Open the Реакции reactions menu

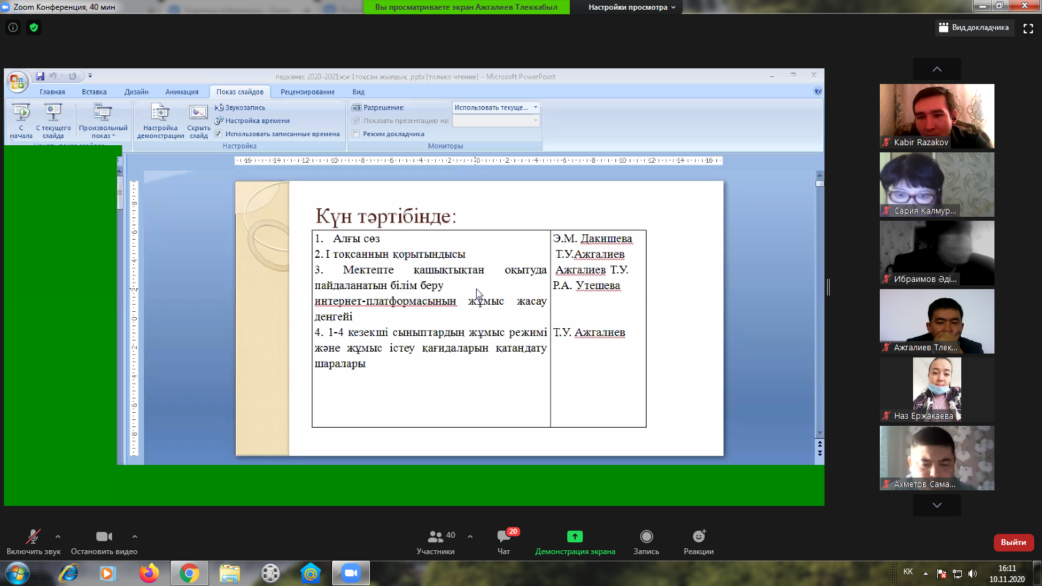click(698, 537)
